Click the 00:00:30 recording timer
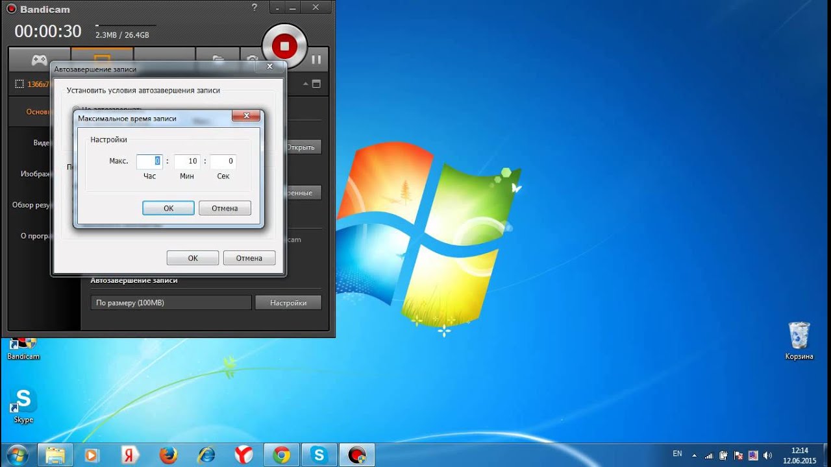The width and height of the screenshot is (831, 467). pos(48,31)
